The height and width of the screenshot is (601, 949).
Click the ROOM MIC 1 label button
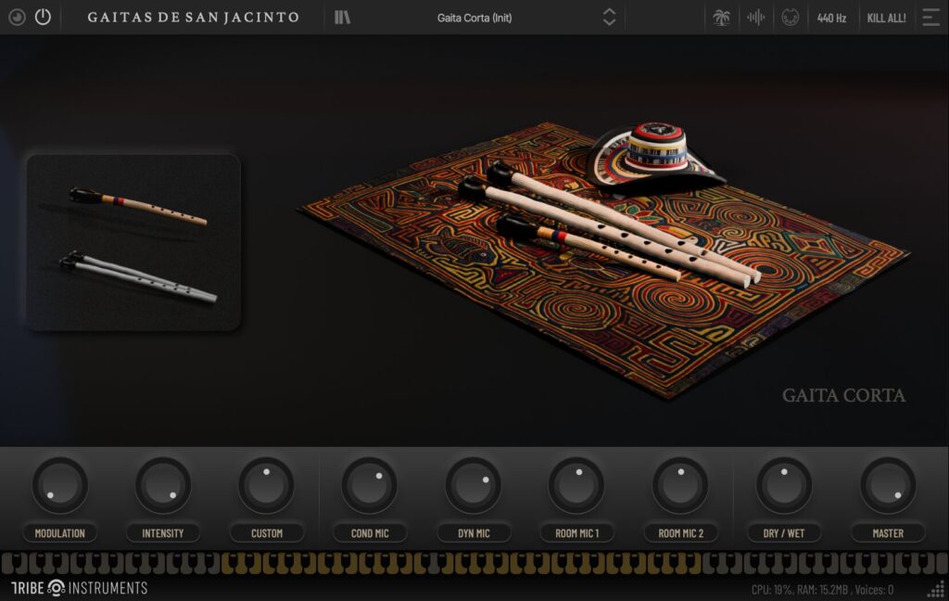[x=576, y=533]
